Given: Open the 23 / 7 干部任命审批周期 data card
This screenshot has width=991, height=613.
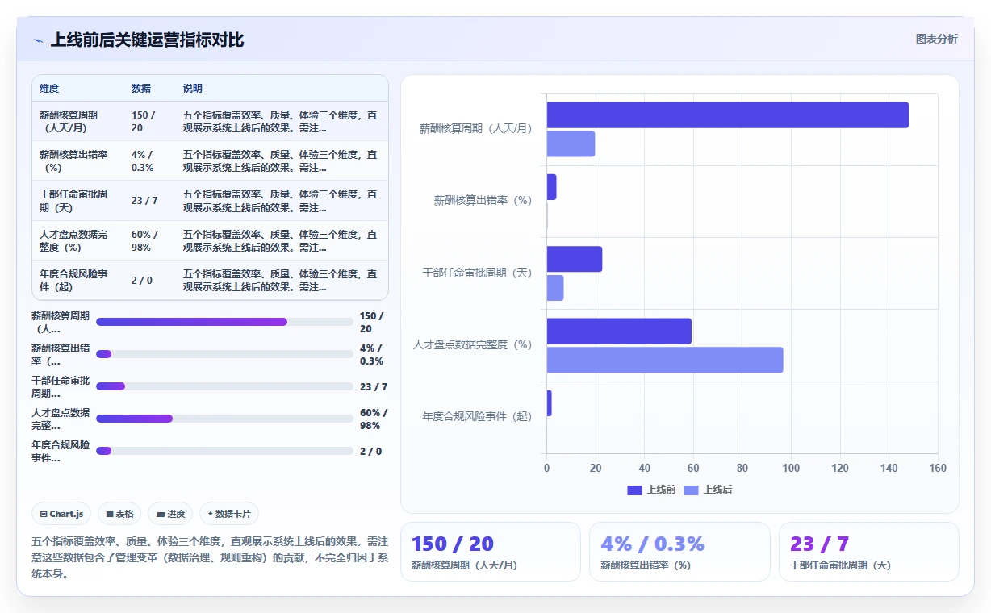Looking at the screenshot, I should [x=869, y=552].
